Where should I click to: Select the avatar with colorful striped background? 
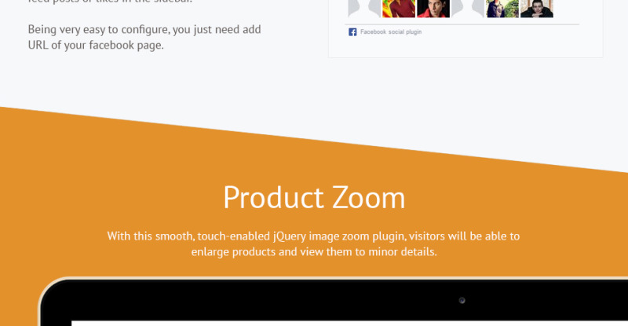tap(398, 8)
